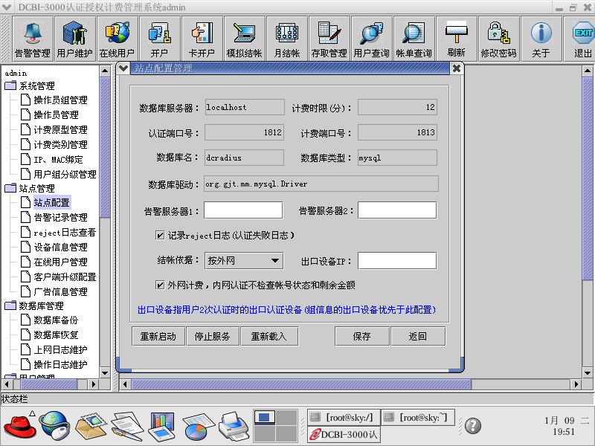Toggle 外网计费 内网认证 checkbox

click(x=160, y=285)
